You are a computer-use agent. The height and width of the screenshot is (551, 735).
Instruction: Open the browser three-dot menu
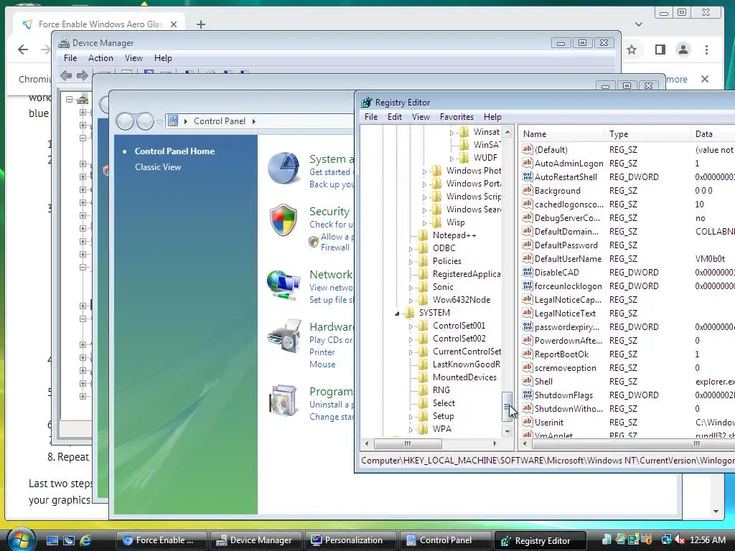pos(706,50)
